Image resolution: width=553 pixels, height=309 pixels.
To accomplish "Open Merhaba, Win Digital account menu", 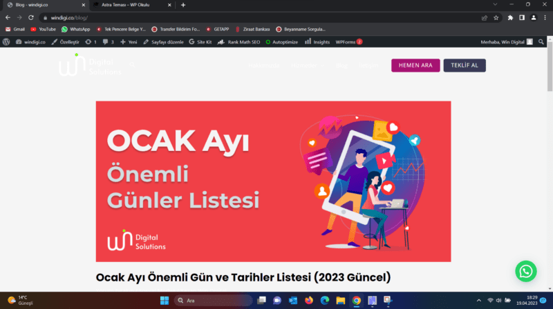I will point(507,42).
